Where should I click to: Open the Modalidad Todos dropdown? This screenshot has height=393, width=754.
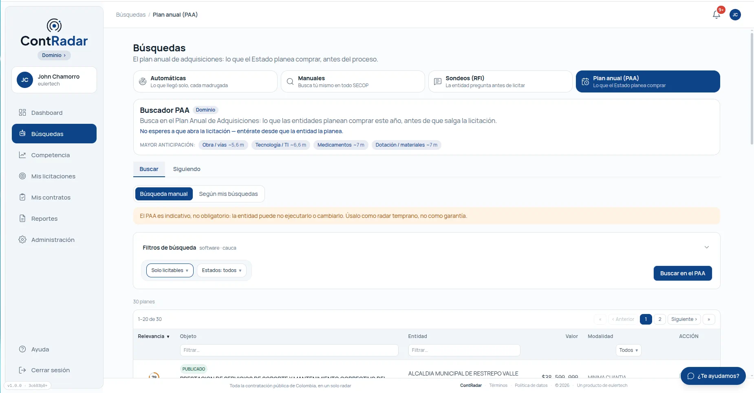[x=628, y=350]
